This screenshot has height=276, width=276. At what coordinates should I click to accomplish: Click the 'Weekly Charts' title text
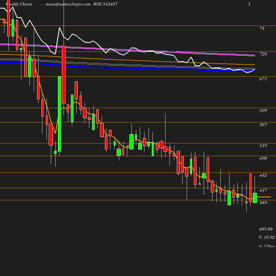point(19,4)
